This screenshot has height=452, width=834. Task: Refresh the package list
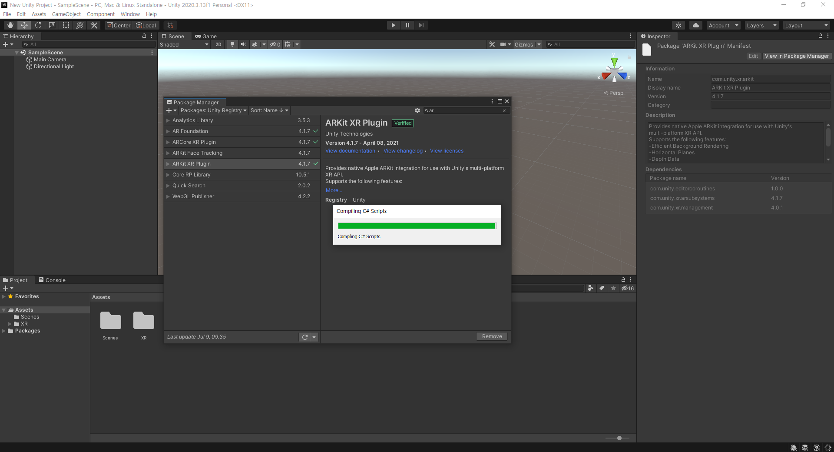coord(304,337)
